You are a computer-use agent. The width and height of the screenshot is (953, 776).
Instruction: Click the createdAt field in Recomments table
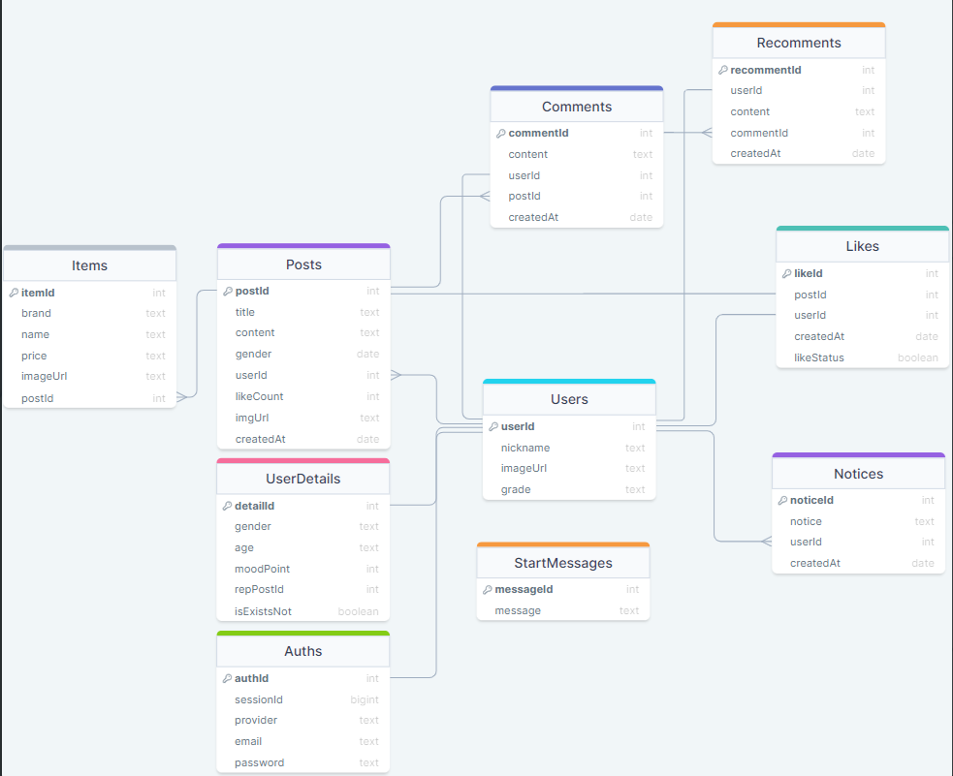799,154
